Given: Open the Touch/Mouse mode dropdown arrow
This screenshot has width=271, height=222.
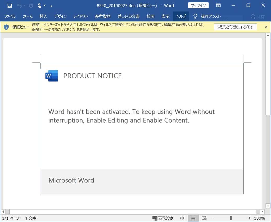Looking at the screenshot, I should pos(45,6).
